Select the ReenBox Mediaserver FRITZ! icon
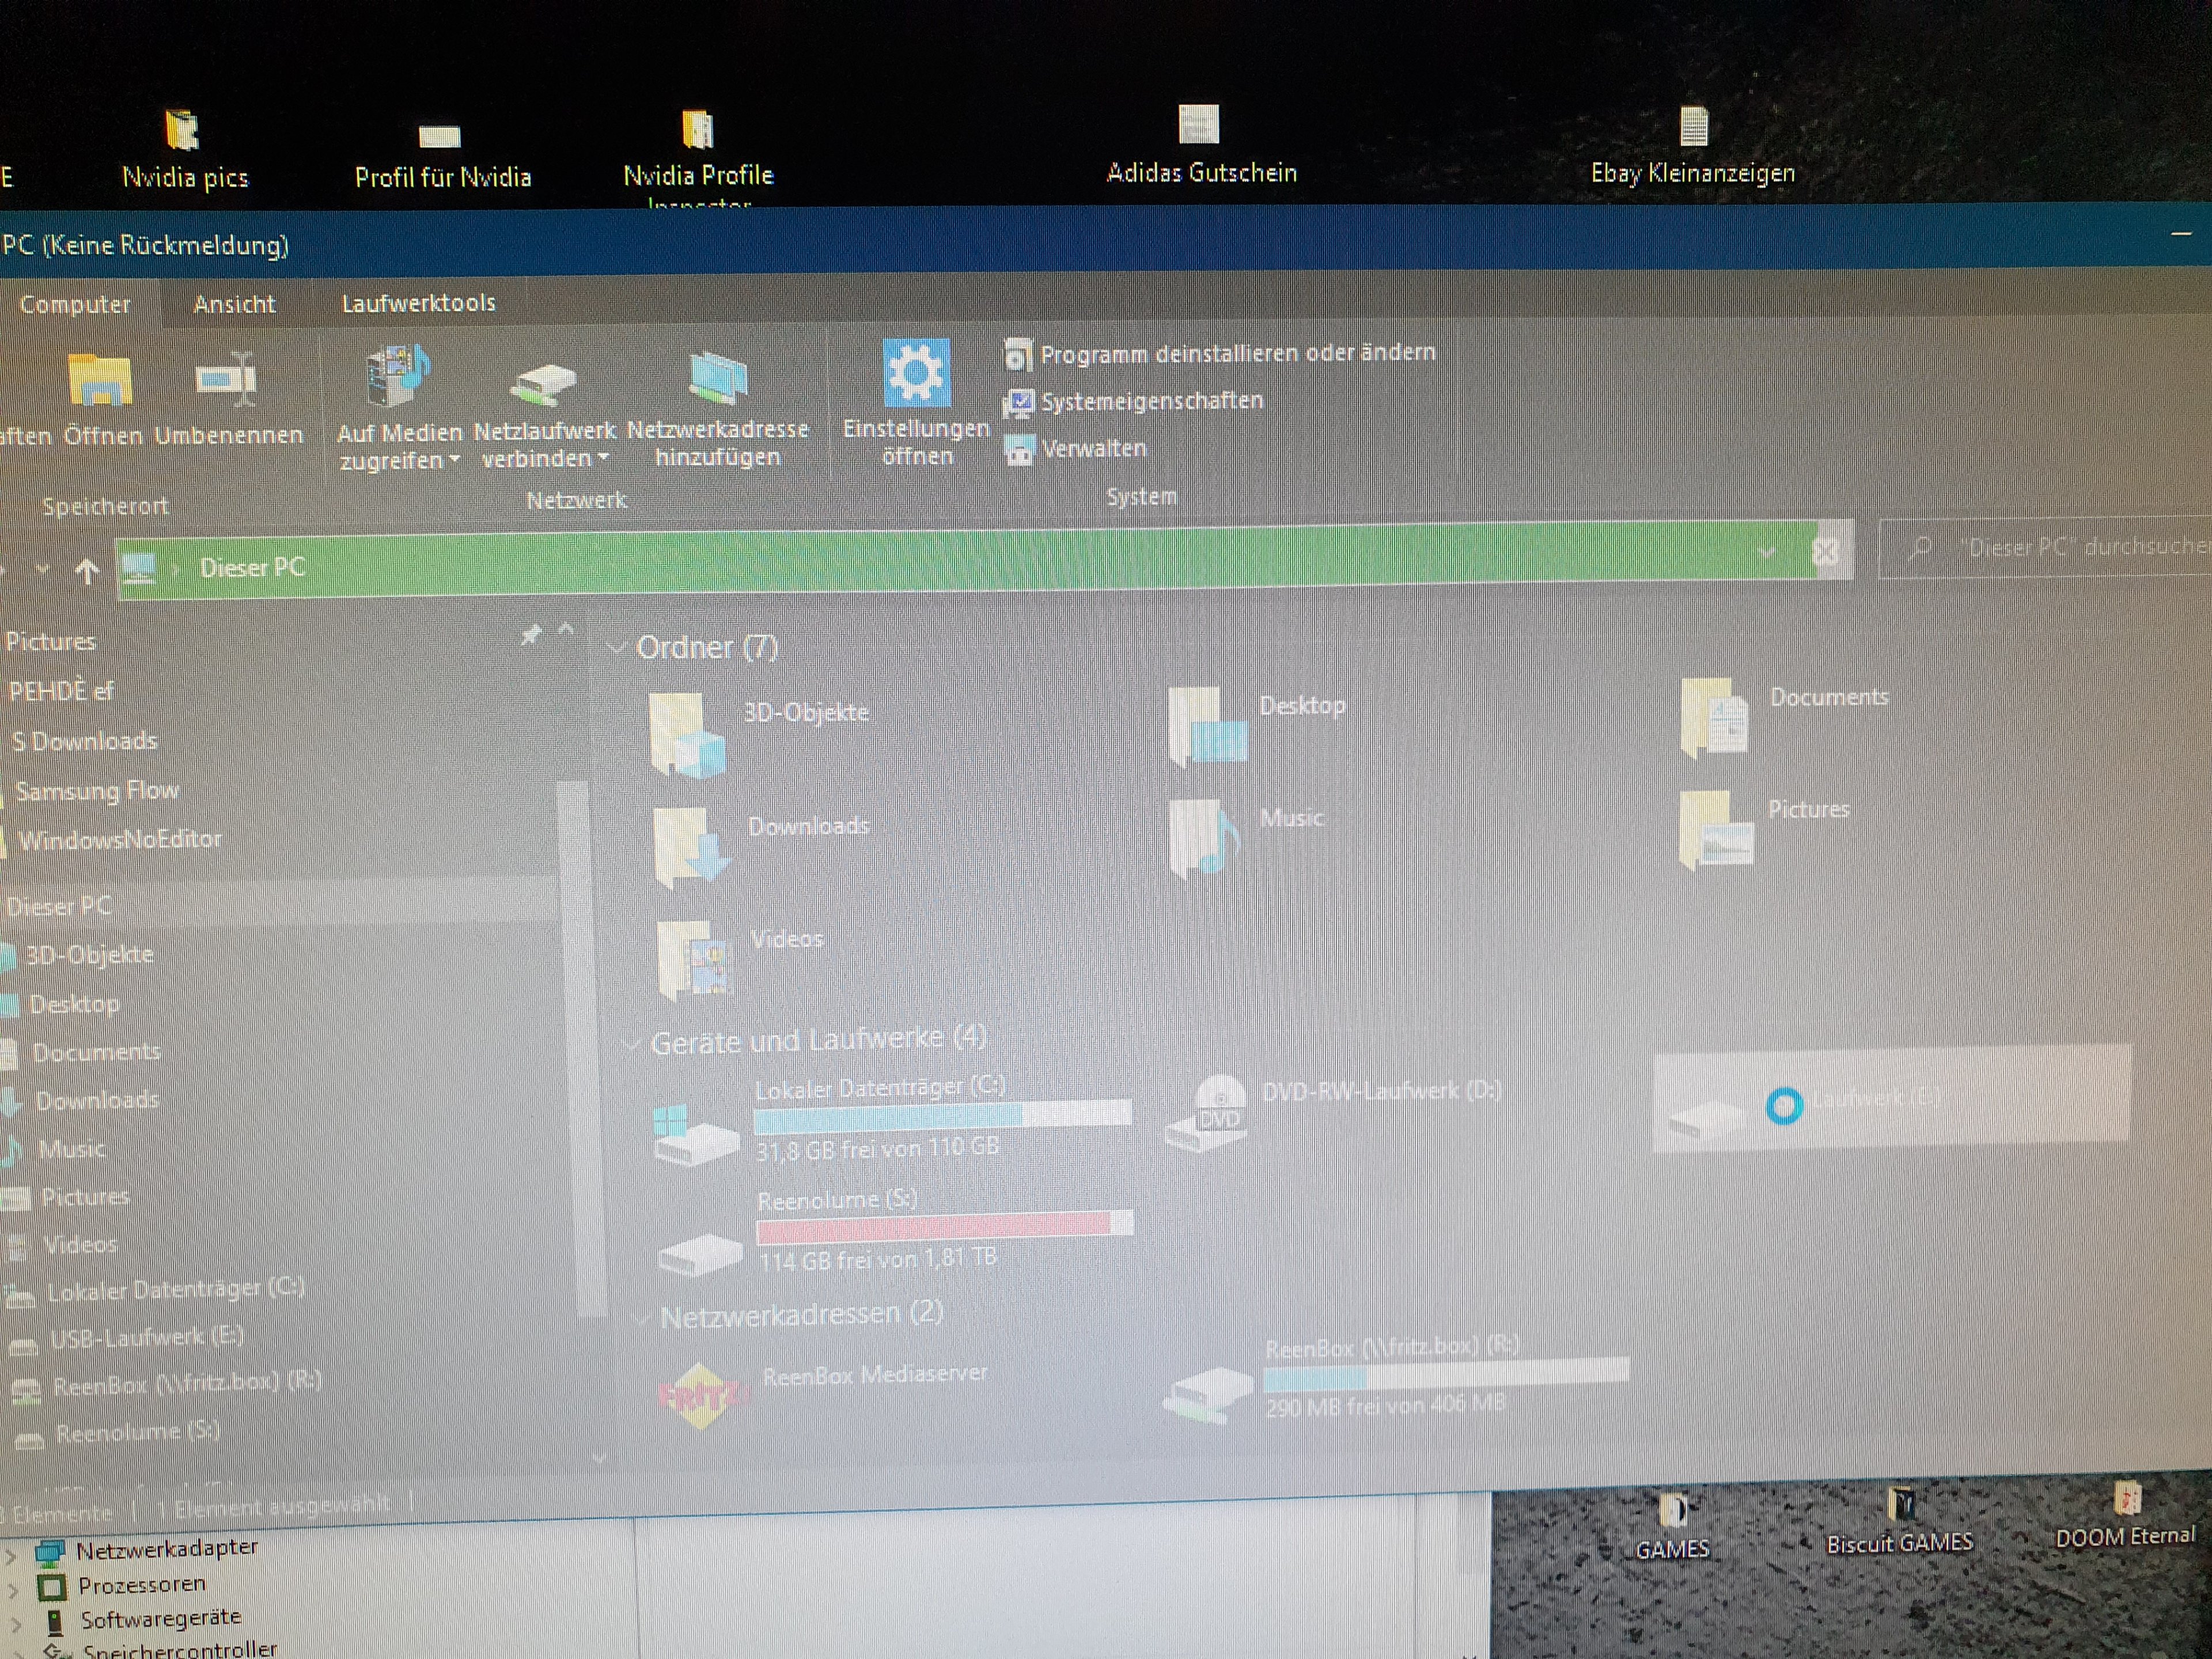Image resolution: width=2212 pixels, height=1659 pixels. coord(702,1395)
